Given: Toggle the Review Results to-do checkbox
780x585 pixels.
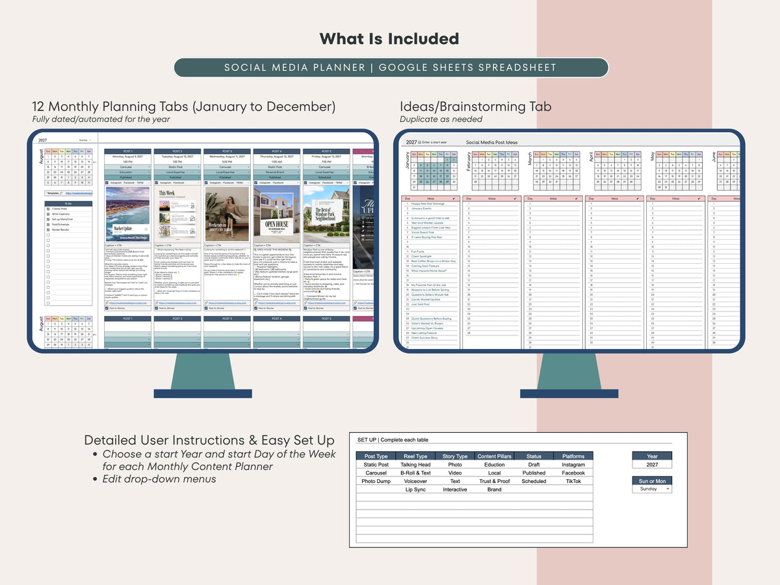Looking at the screenshot, I should click(x=48, y=229).
